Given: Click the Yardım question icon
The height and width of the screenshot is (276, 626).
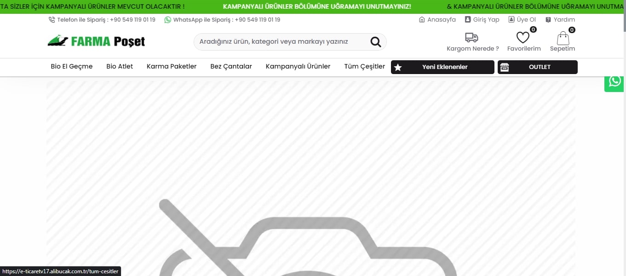Looking at the screenshot, I should tap(548, 20).
